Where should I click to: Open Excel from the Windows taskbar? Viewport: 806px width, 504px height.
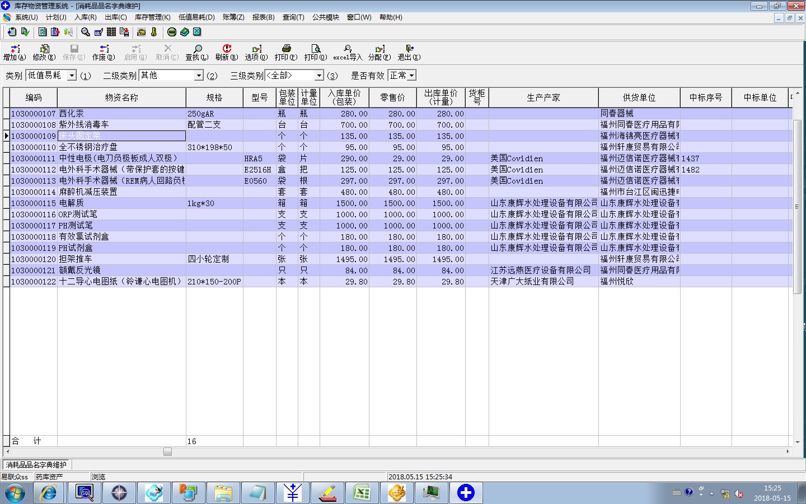[362, 493]
